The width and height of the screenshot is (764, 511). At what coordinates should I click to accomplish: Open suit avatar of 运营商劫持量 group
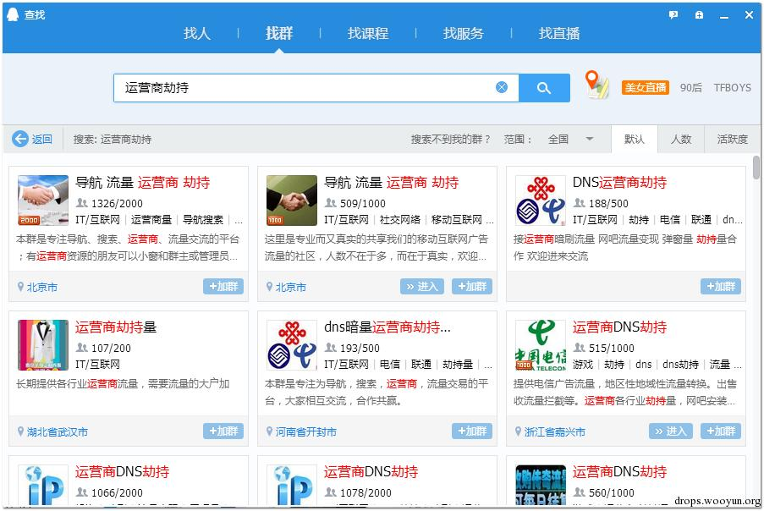click(x=43, y=345)
